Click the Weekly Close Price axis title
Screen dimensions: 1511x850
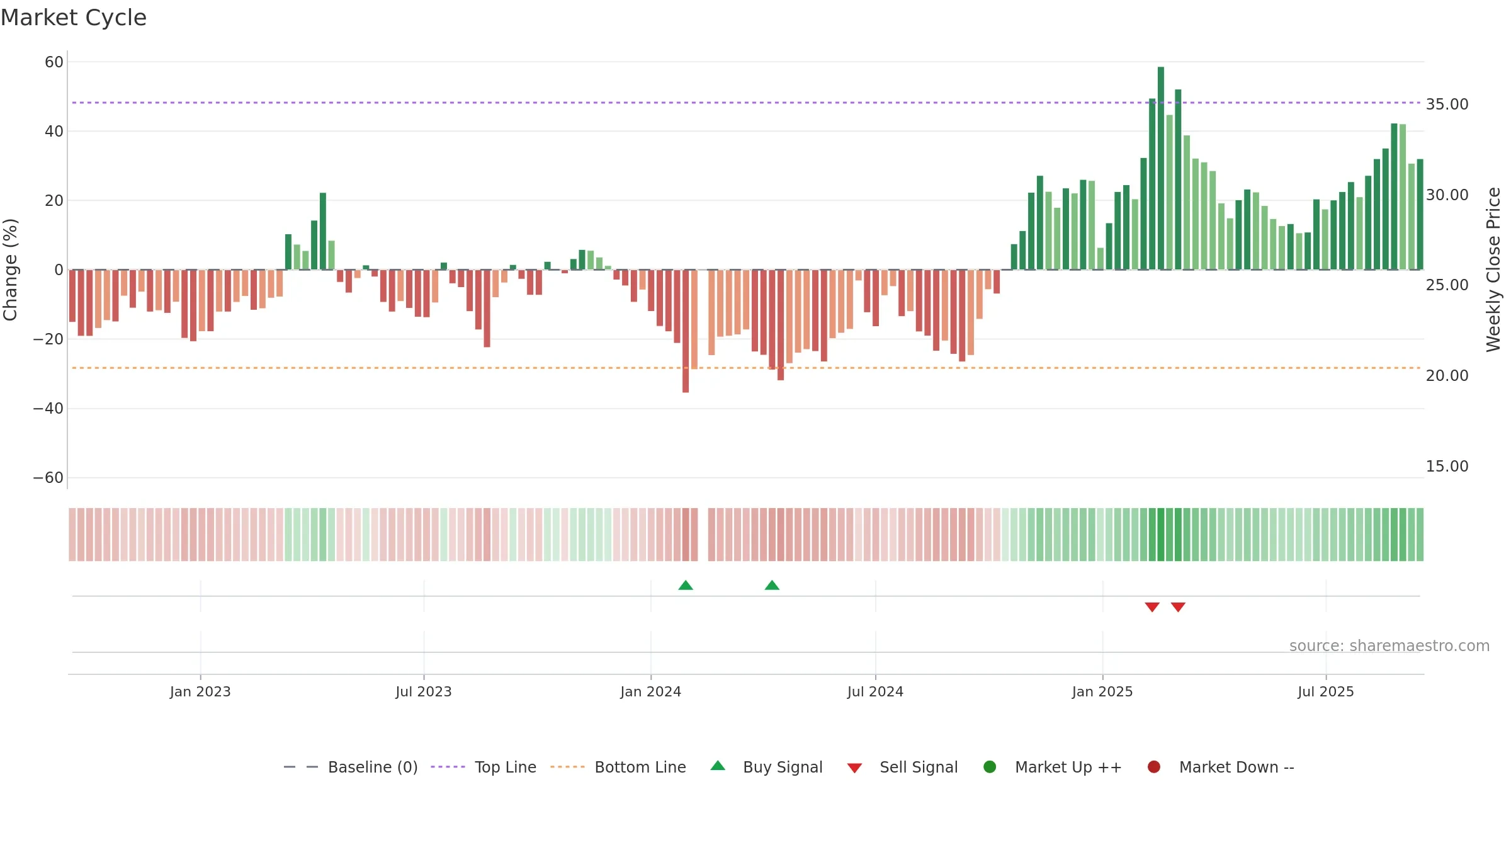1493,269
